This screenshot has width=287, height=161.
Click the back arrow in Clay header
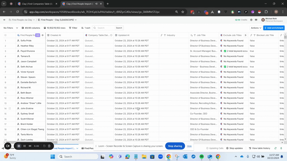click(x=4, y=20)
